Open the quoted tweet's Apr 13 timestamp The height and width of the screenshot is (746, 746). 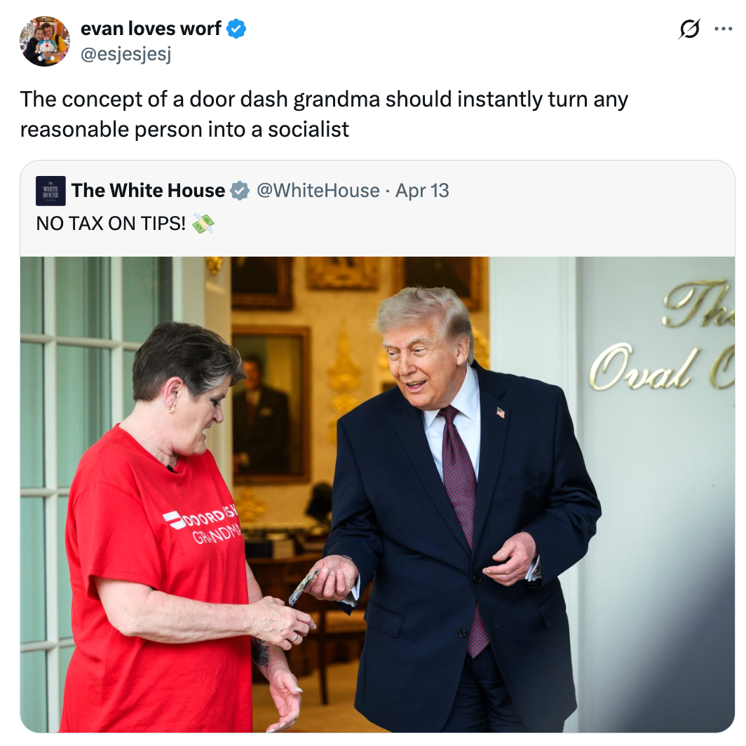[x=422, y=190]
